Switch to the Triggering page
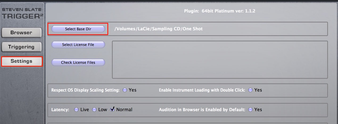Image resolution: width=338 pixels, height=124 pixels. 21,47
